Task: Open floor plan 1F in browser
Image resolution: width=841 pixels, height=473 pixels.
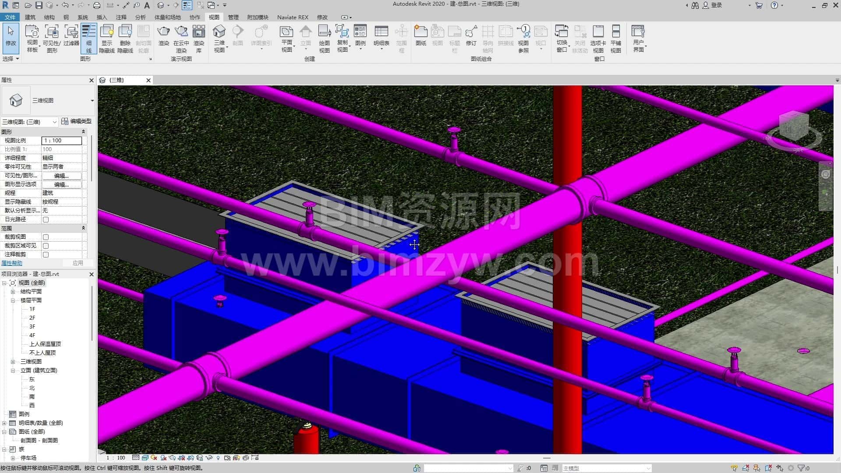Action: [32, 309]
